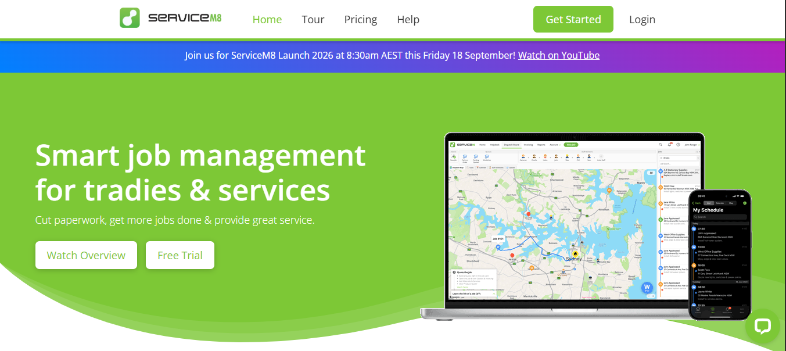This screenshot has height=351, width=786.
Task: Click the 'Cut paperwork, get more jobs done' tagline
Action: click(x=175, y=220)
